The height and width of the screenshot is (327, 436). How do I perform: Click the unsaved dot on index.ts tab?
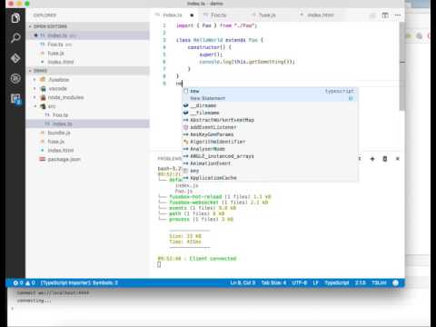pos(192,15)
